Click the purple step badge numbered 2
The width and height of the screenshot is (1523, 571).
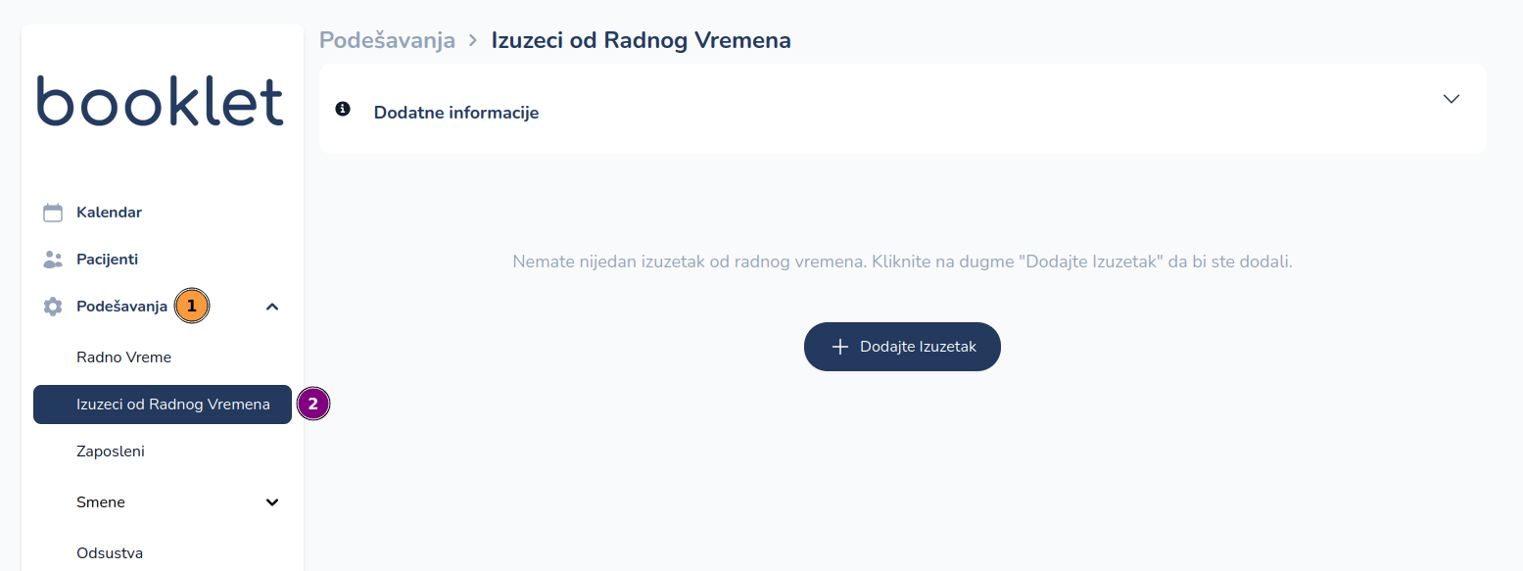point(313,404)
